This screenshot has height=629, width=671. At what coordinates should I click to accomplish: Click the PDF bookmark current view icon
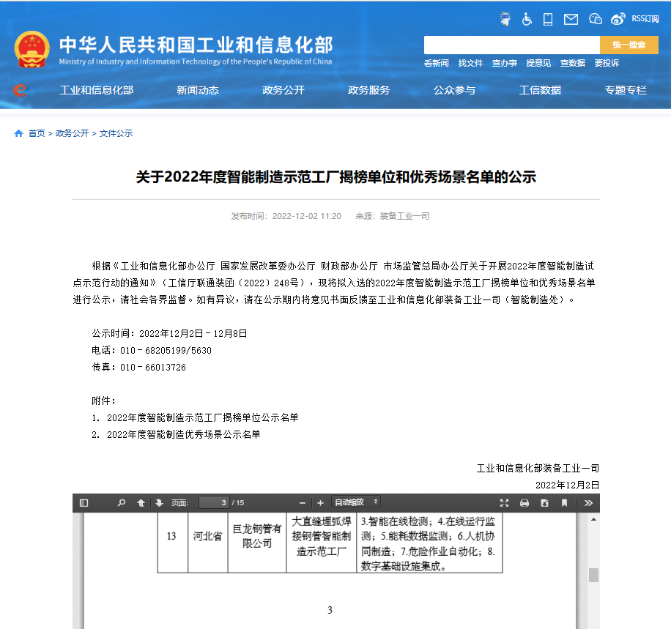pos(564,503)
